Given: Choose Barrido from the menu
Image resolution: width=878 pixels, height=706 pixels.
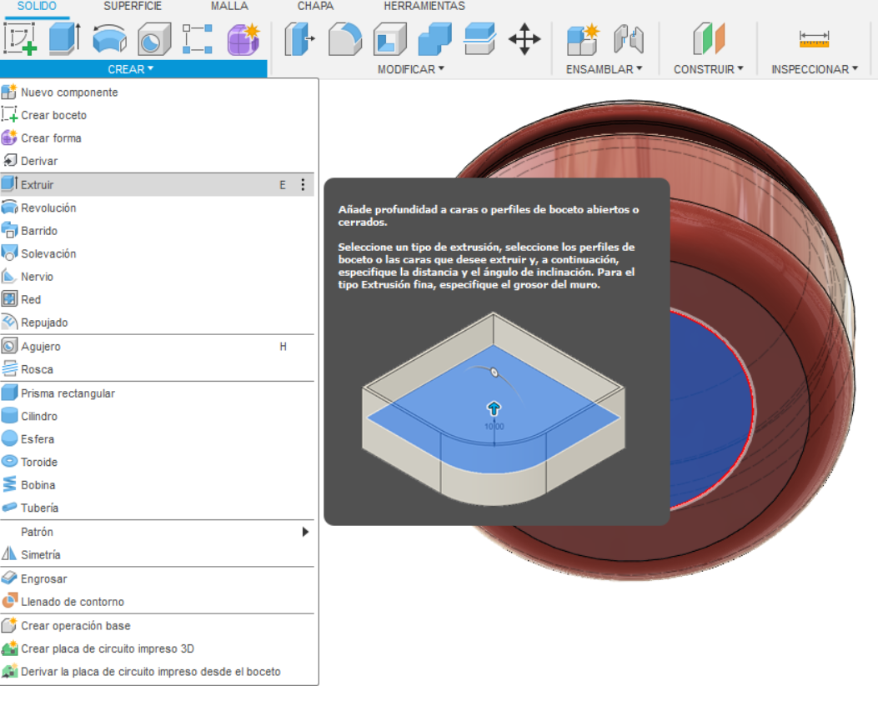Looking at the screenshot, I should pyautogui.click(x=158, y=231).
